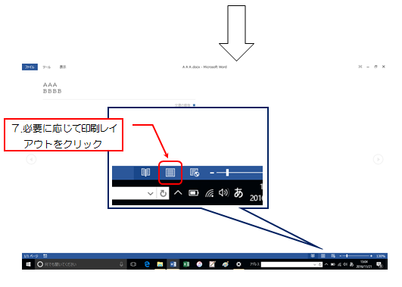Click the A A A.docx - Microsoft Word title

204,67
